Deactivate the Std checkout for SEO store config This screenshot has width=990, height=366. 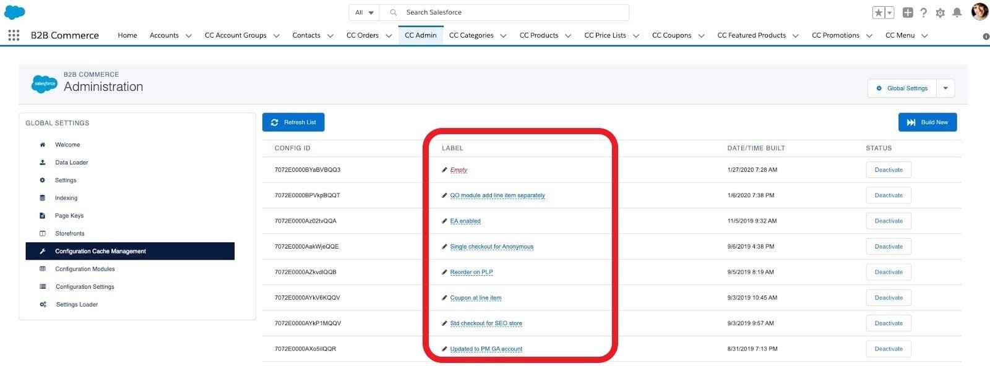pyautogui.click(x=889, y=323)
